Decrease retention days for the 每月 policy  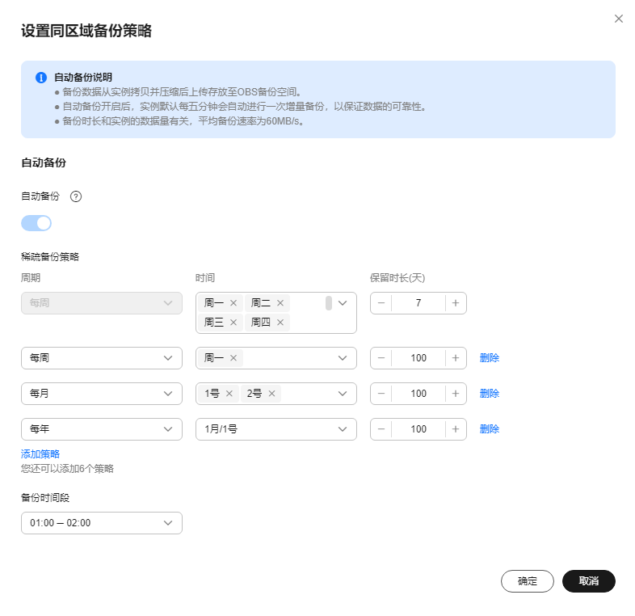tap(381, 394)
